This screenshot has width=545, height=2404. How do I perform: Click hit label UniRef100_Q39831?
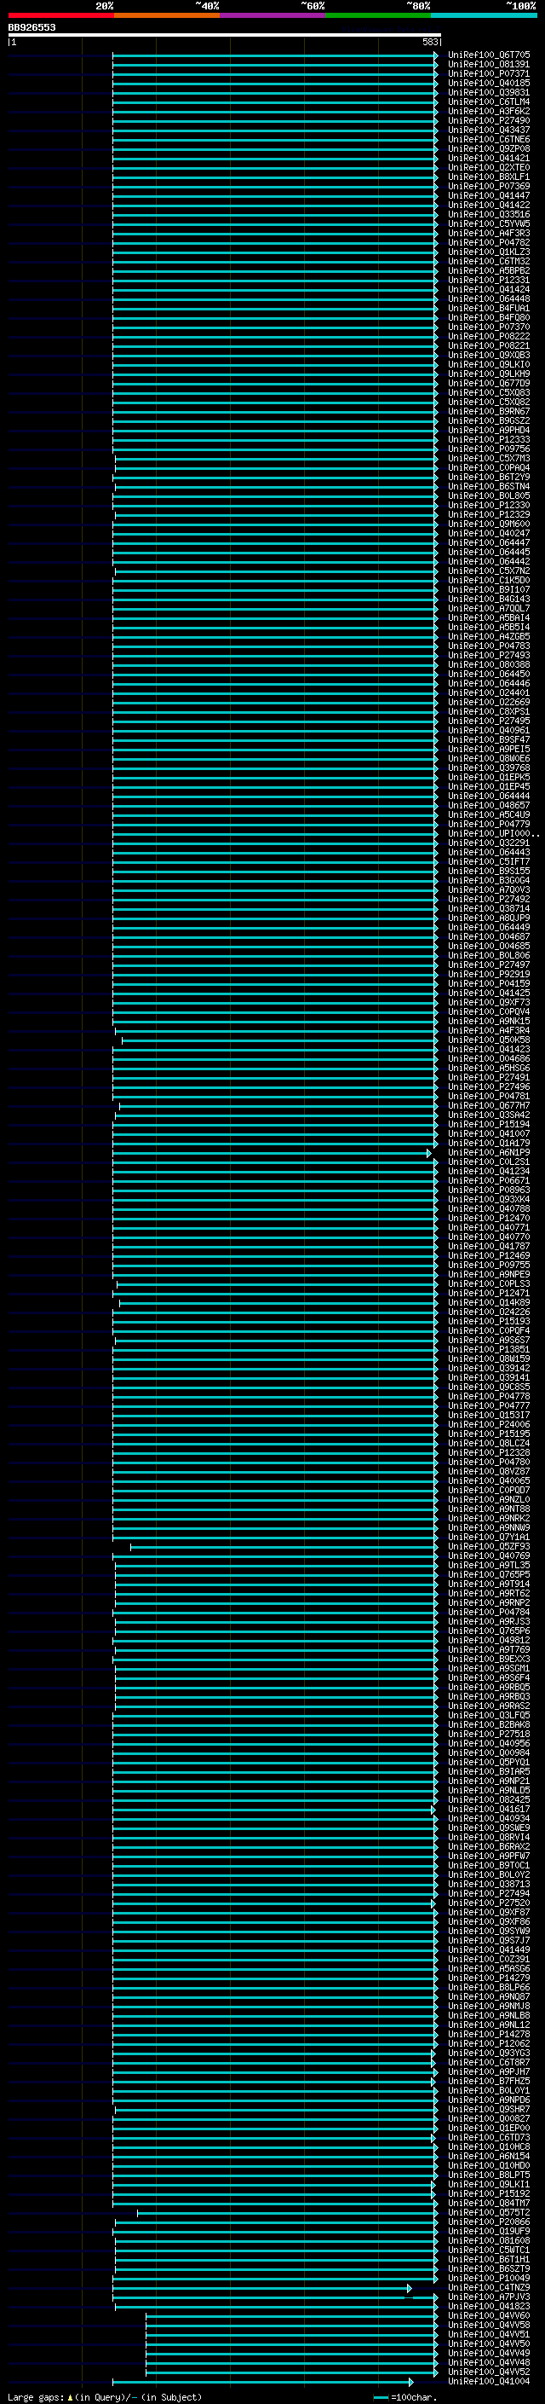488,92
